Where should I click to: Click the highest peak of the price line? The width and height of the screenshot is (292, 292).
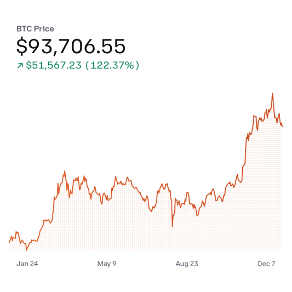272,94
